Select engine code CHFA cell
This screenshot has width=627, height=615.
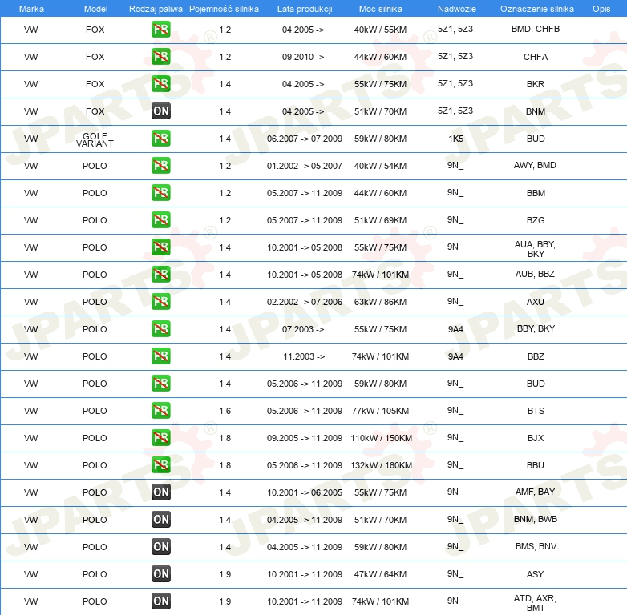(x=536, y=57)
